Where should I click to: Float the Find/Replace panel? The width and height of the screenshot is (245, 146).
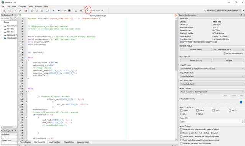(13, 131)
